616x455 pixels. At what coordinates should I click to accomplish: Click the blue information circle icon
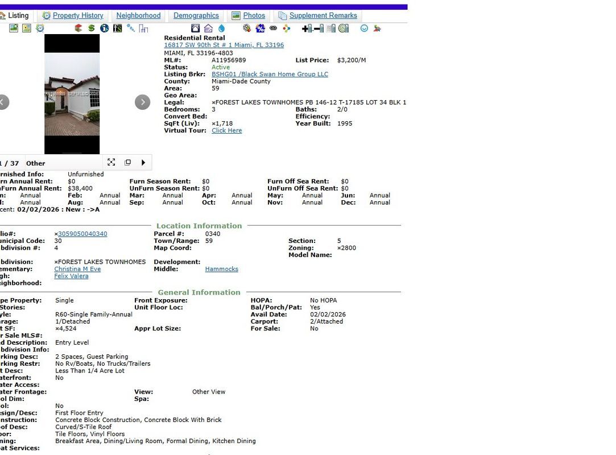pyautogui.click(x=105, y=28)
